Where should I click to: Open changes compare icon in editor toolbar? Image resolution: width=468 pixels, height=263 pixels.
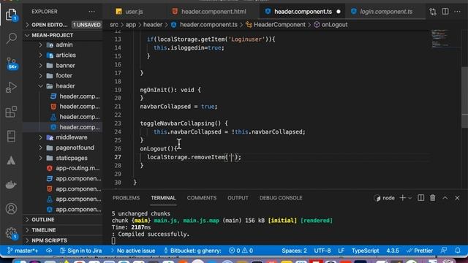coord(433,12)
